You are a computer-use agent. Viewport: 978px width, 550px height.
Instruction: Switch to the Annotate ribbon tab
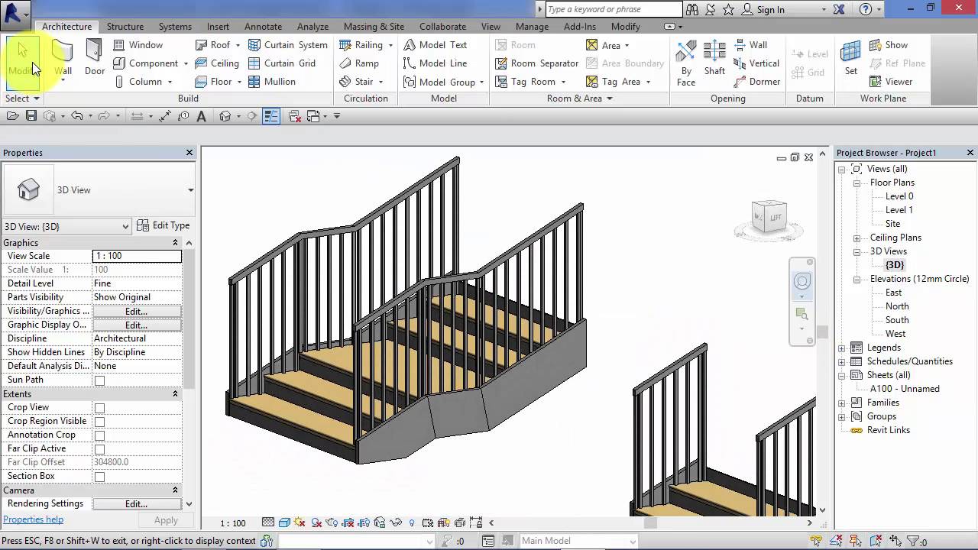[263, 26]
